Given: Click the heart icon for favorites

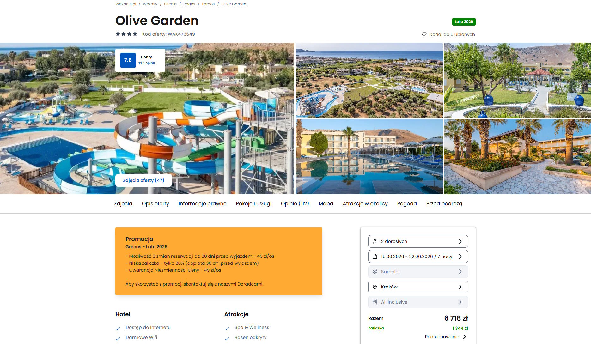Looking at the screenshot, I should click(x=424, y=34).
